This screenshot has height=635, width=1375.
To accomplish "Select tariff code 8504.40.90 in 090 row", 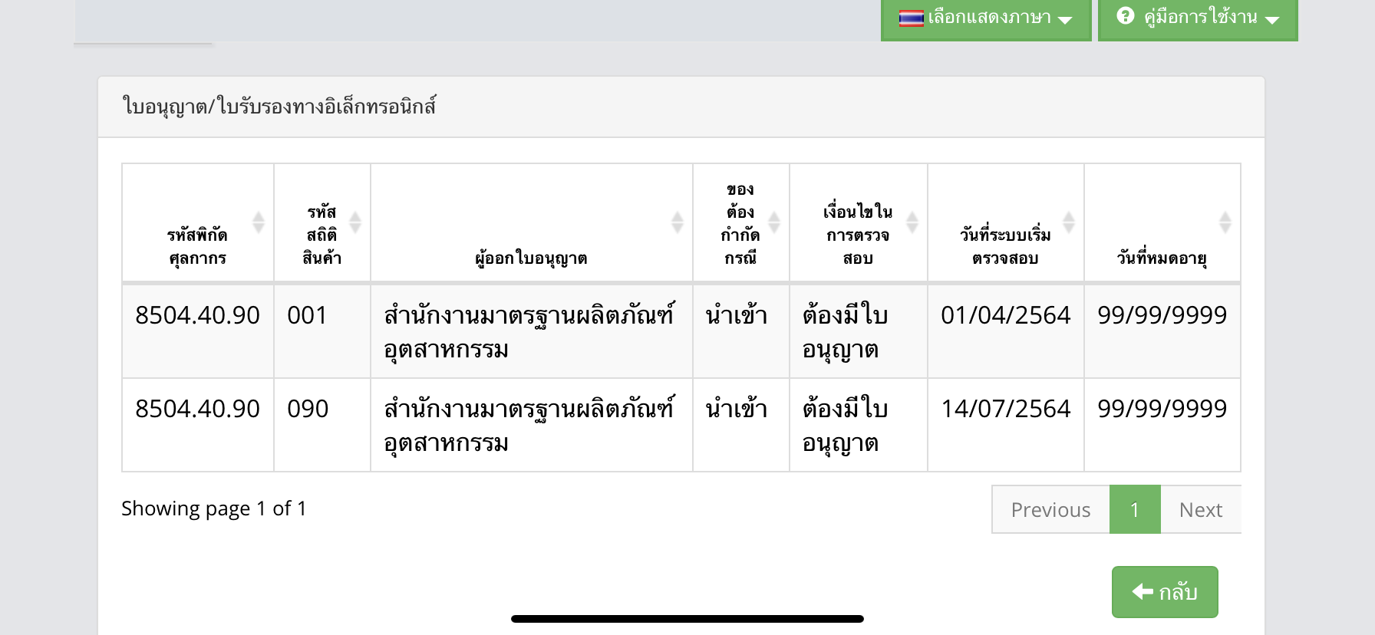I will (x=198, y=409).
